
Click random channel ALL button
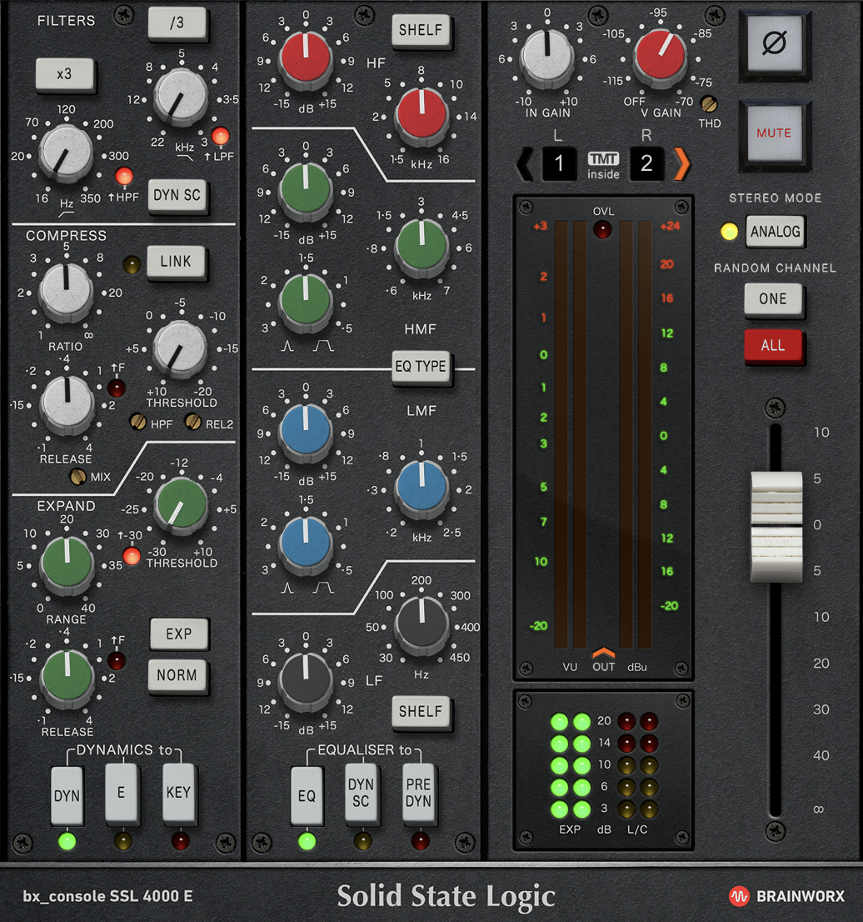pos(773,345)
